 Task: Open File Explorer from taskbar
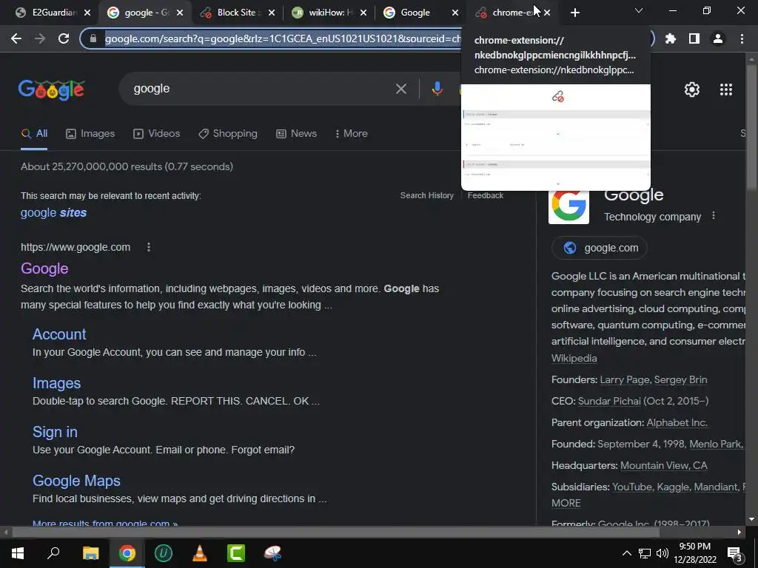(90, 553)
